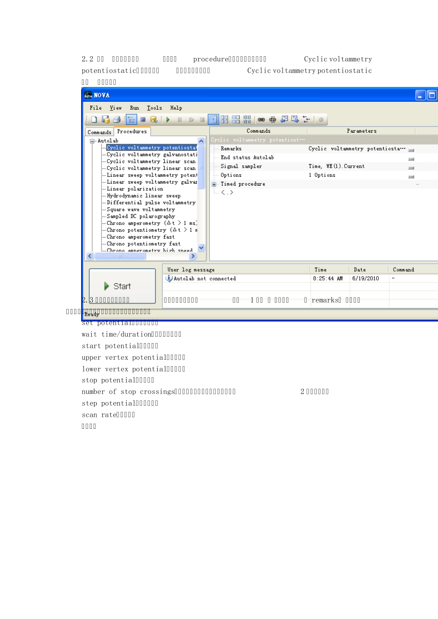Open the View menu

click(x=116, y=108)
